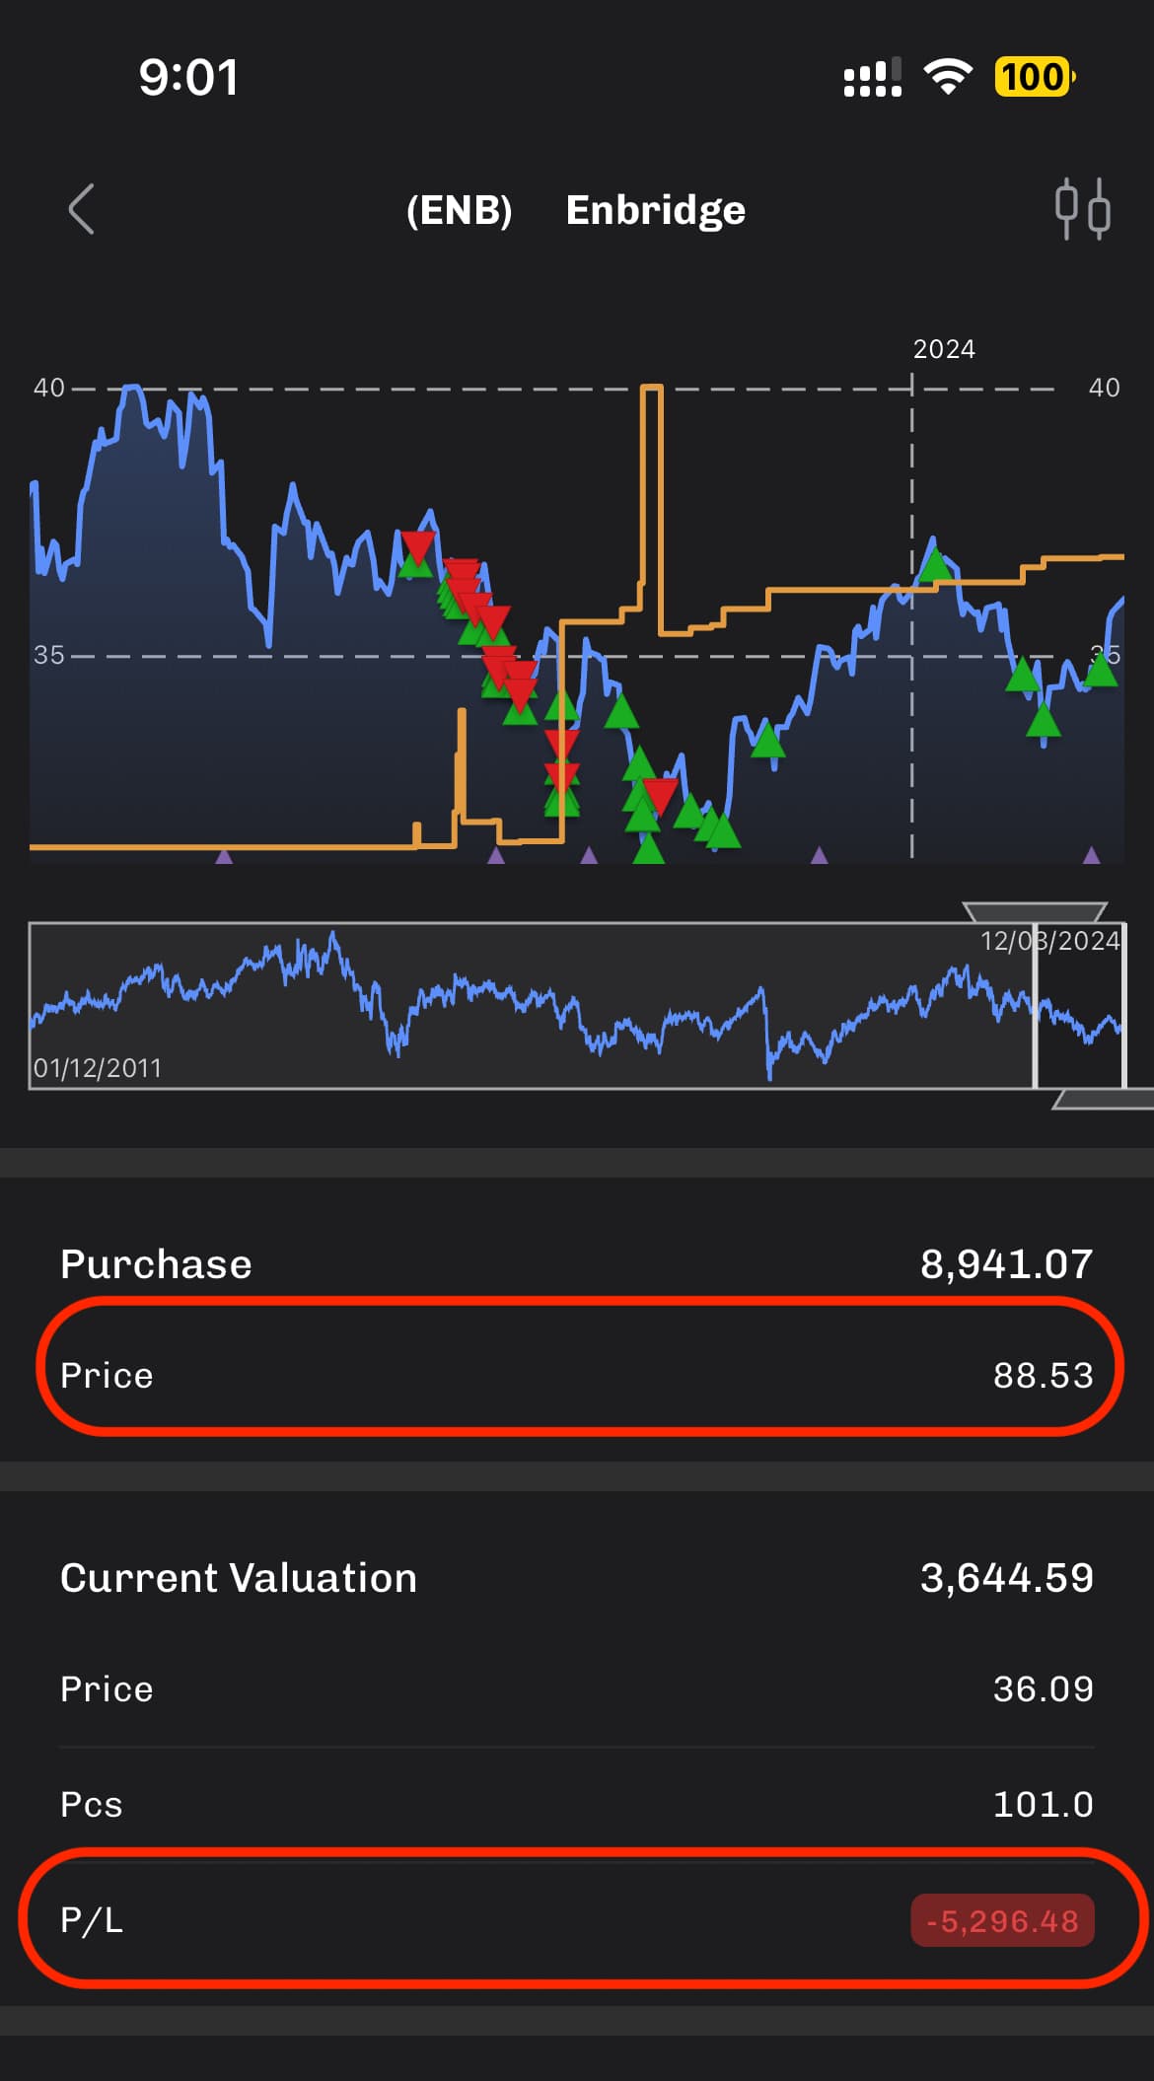
Task: Open the candlestick chart type icon
Action: pos(1082,209)
